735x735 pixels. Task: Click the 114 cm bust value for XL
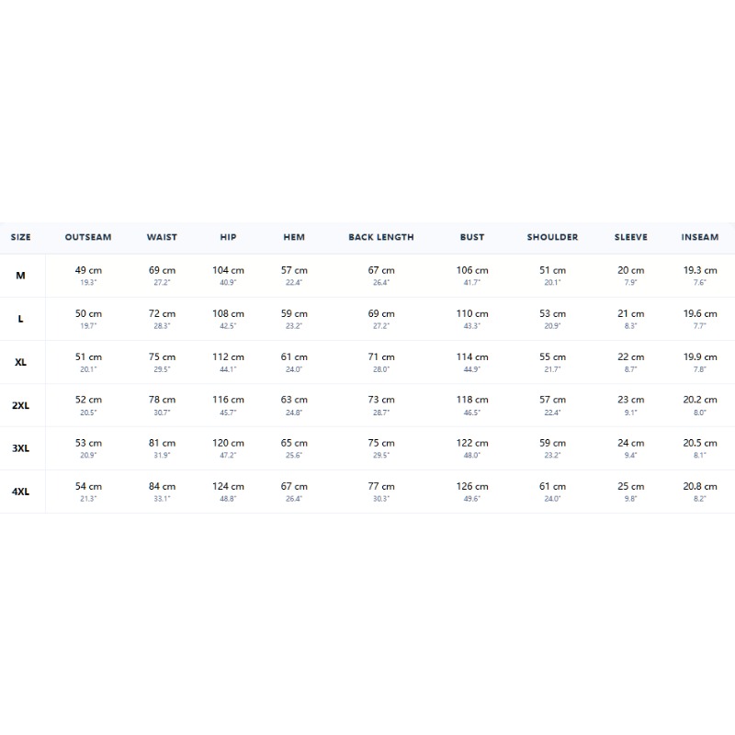tap(472, 356)
